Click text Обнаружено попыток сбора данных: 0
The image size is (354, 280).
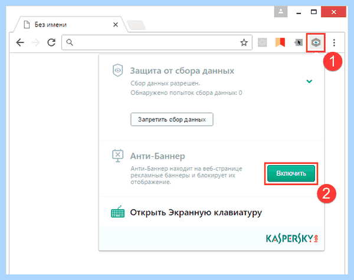[186, 93]
